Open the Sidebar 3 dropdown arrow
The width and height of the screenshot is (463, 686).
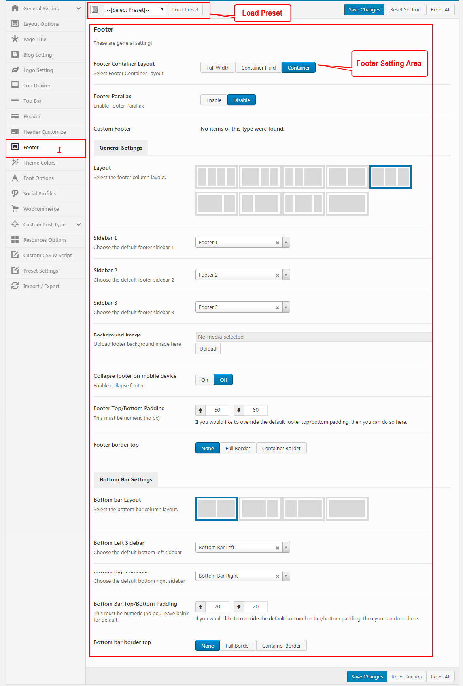[x=286, y=307]
